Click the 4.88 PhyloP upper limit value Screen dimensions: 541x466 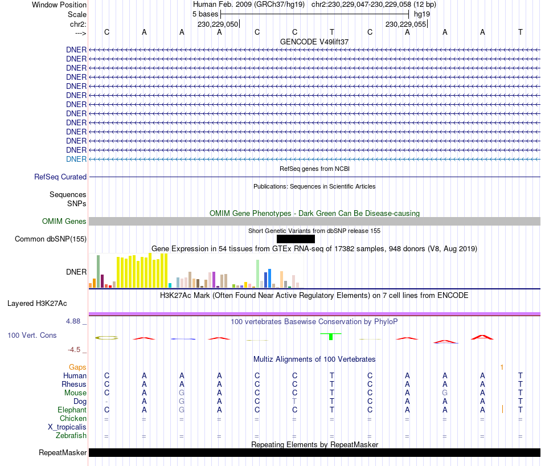(x=73, y=321)
